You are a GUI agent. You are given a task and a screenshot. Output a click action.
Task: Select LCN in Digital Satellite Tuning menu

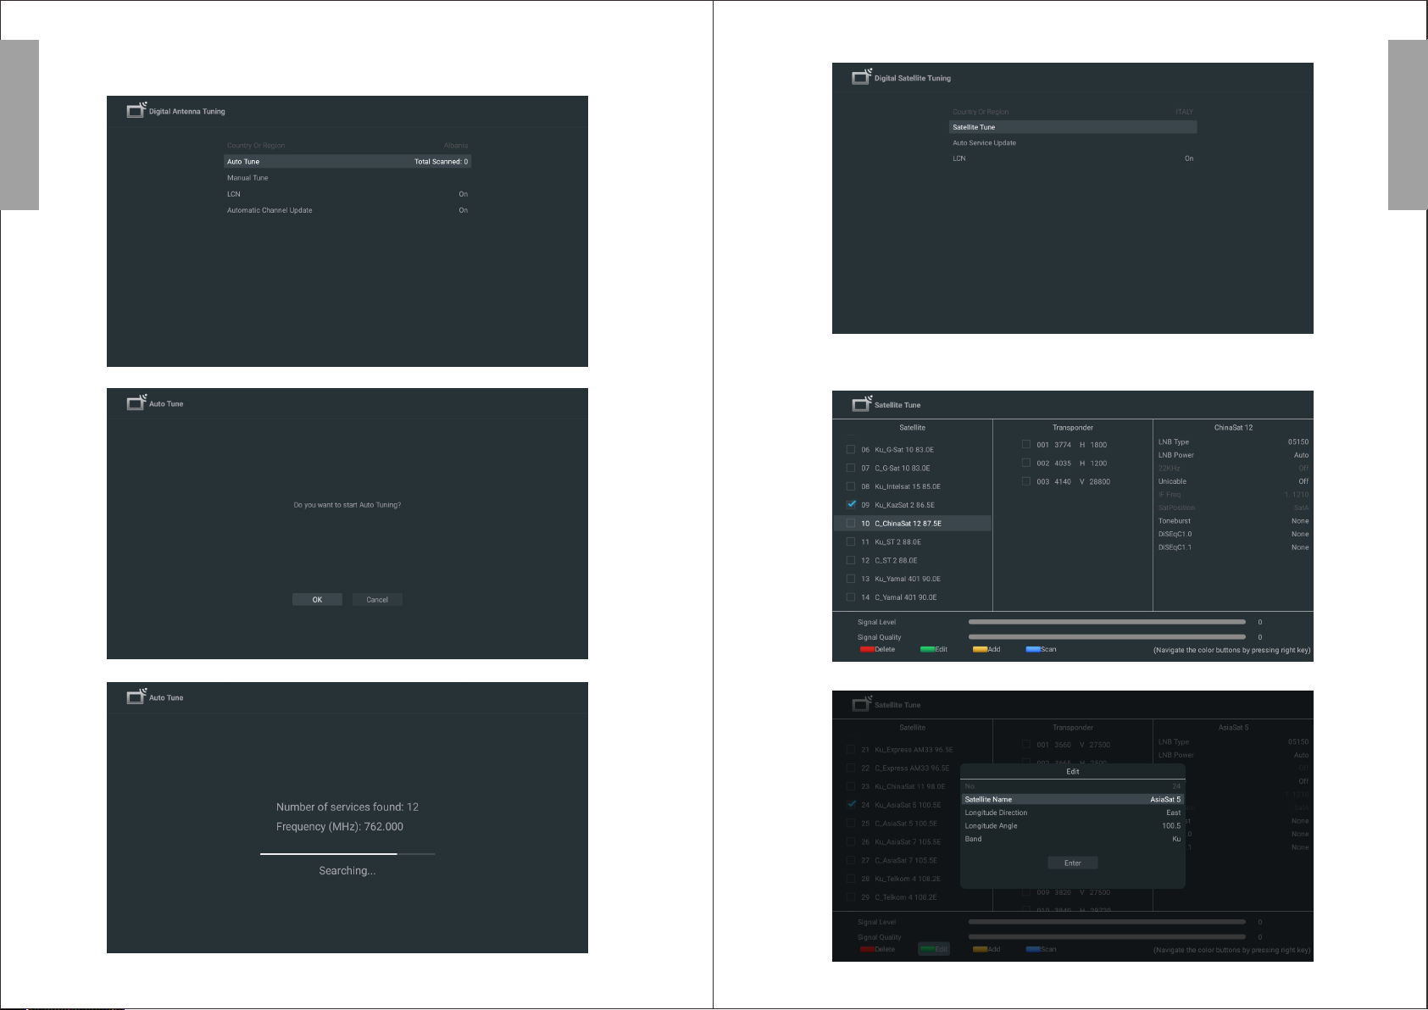tap(1073, 158)
